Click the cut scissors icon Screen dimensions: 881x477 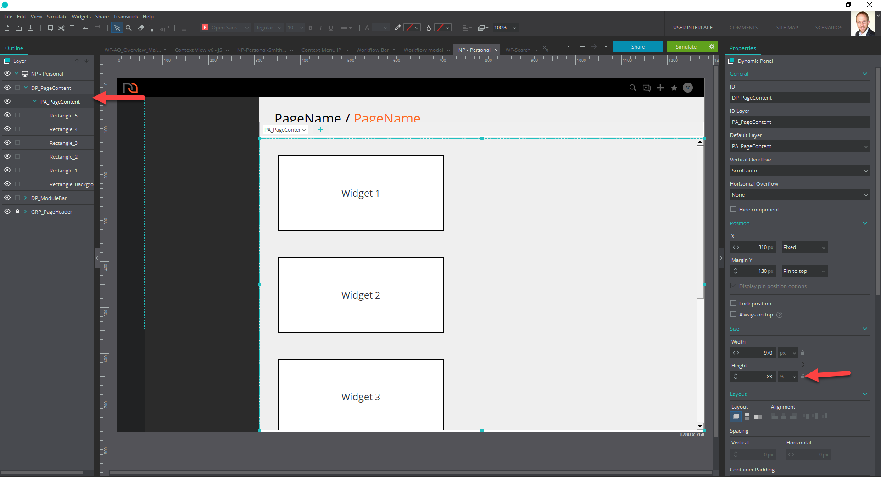tap(61, 28)
